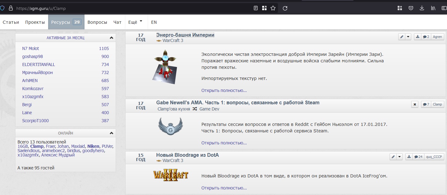Open online user animeboec2
Viewport: 447px width, 195px height.
tap(54, 151)
